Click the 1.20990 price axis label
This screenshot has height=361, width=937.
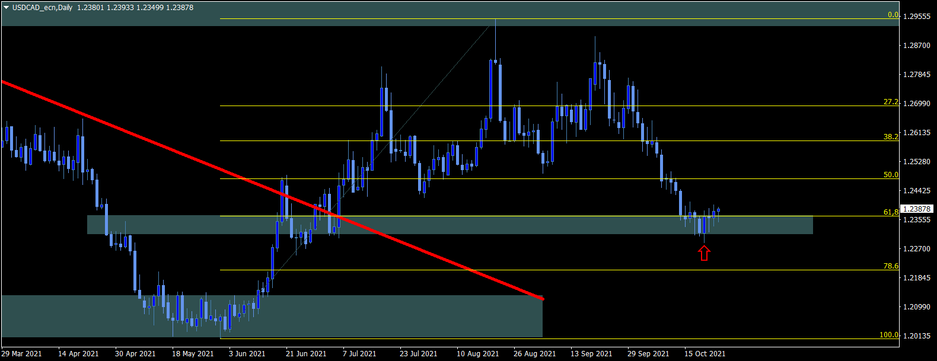917,307
